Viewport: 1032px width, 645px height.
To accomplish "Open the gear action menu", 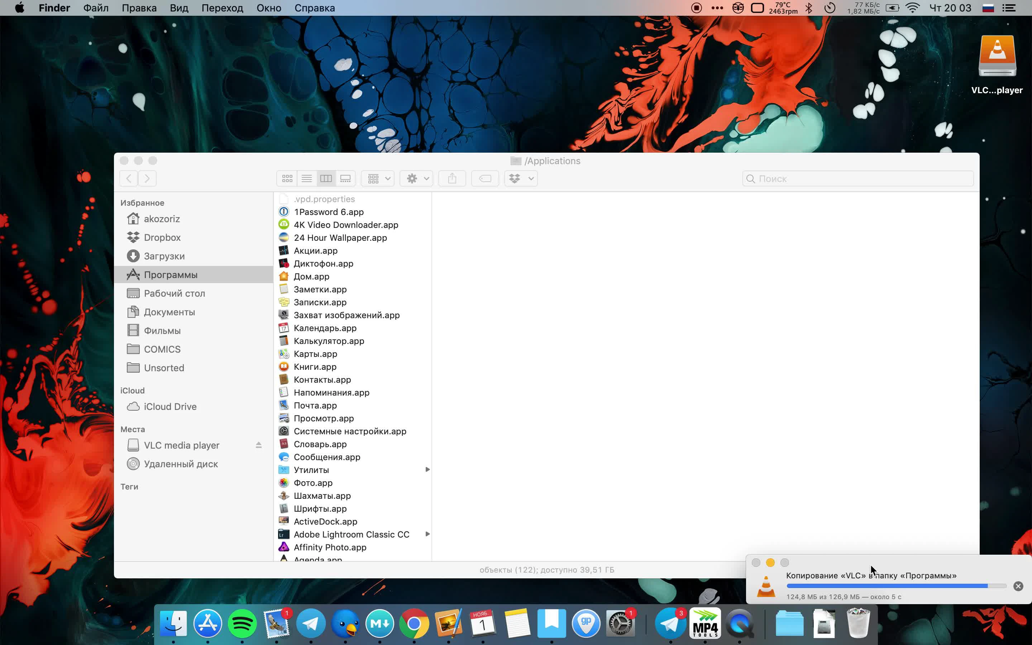I will (x=417, y=178).
